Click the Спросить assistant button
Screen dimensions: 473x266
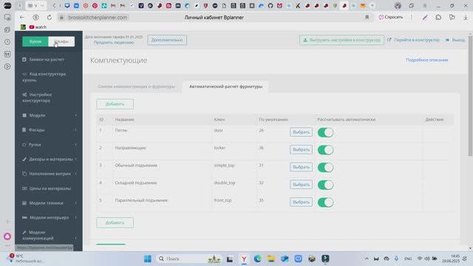tap(391, 17)
